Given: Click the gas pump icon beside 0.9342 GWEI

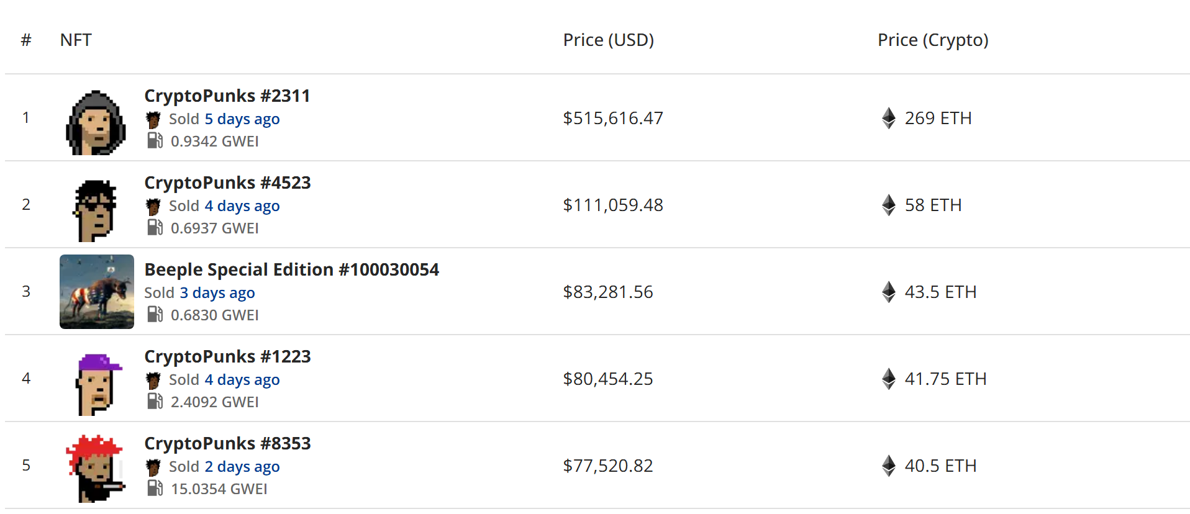Looking at the screenshot, I should [155, 141].
